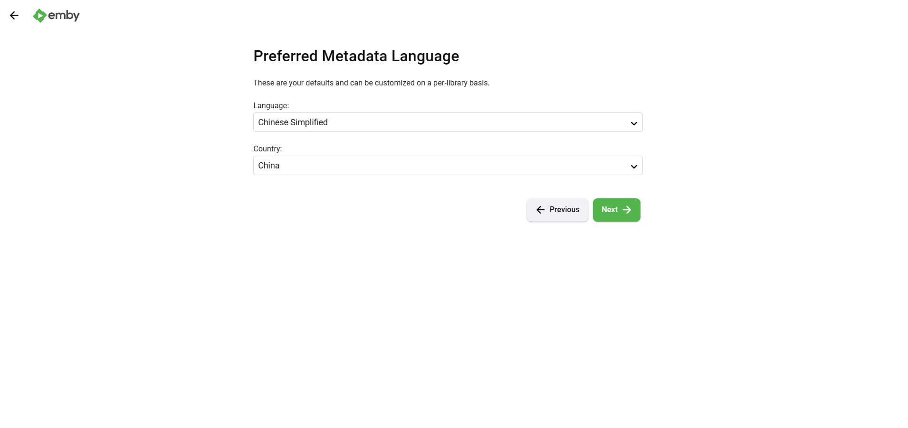Click the "Previous" label text
Viewport: 908px width, 428px height.
(564, 210)
